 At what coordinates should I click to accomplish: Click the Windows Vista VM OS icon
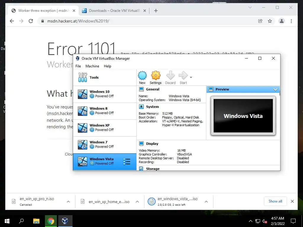tap(83, 162)
